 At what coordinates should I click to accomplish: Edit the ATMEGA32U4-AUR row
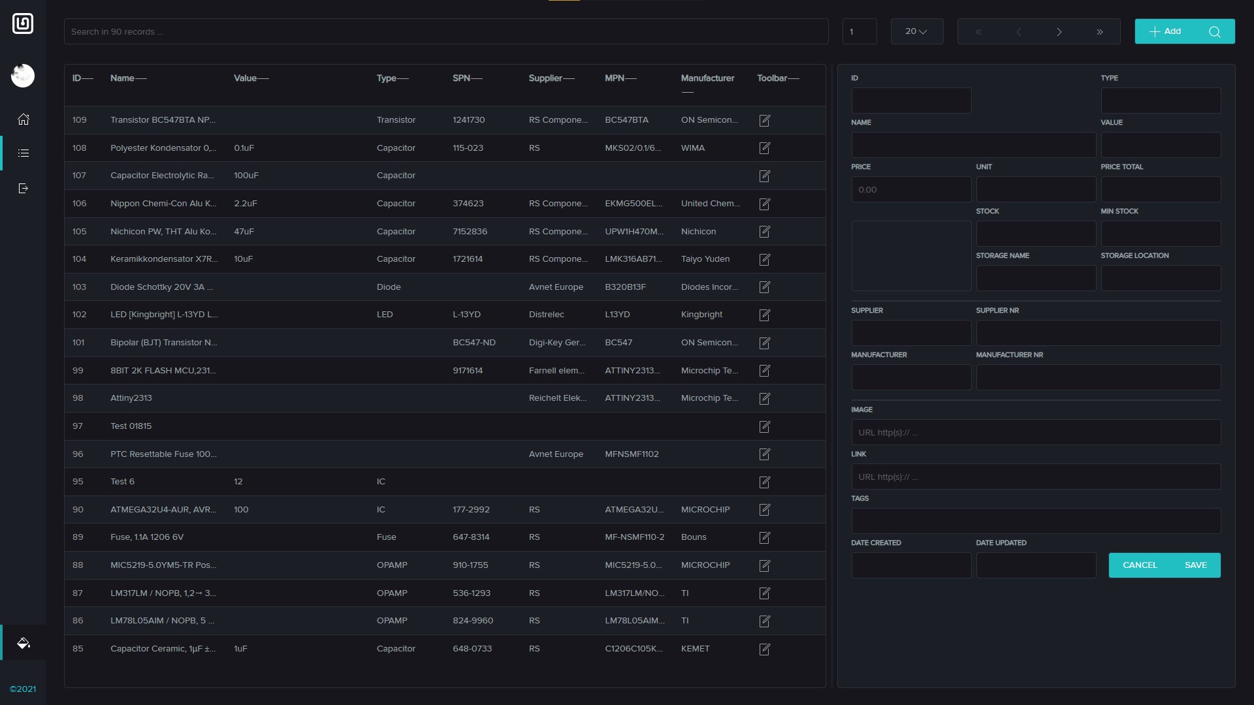765,510
